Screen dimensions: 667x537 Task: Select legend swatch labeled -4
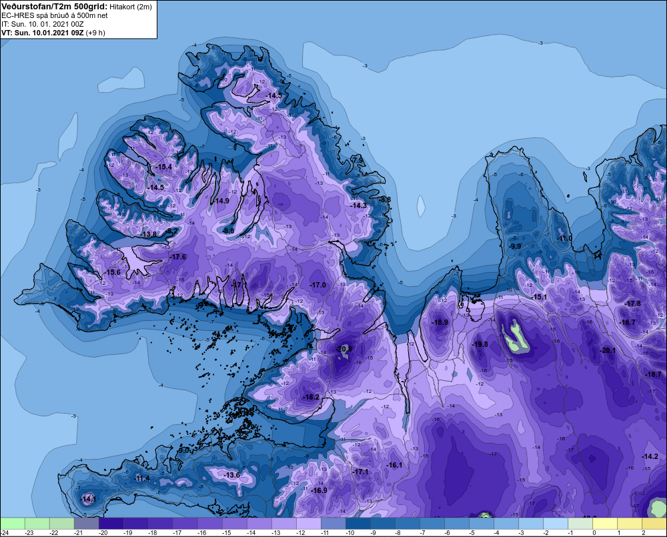tap(506, 523)
